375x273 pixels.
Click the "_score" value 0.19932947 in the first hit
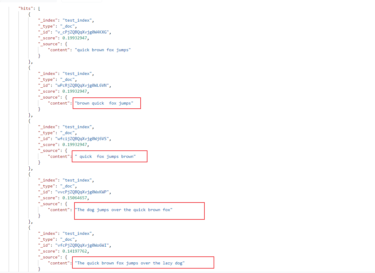(x=75, y=38)
